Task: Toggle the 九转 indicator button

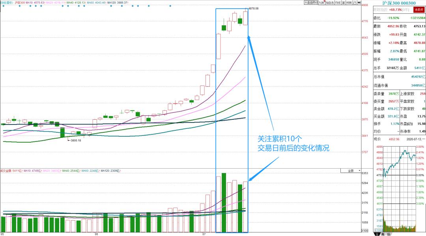Action: pyautogui.click(x=322, y=3)
